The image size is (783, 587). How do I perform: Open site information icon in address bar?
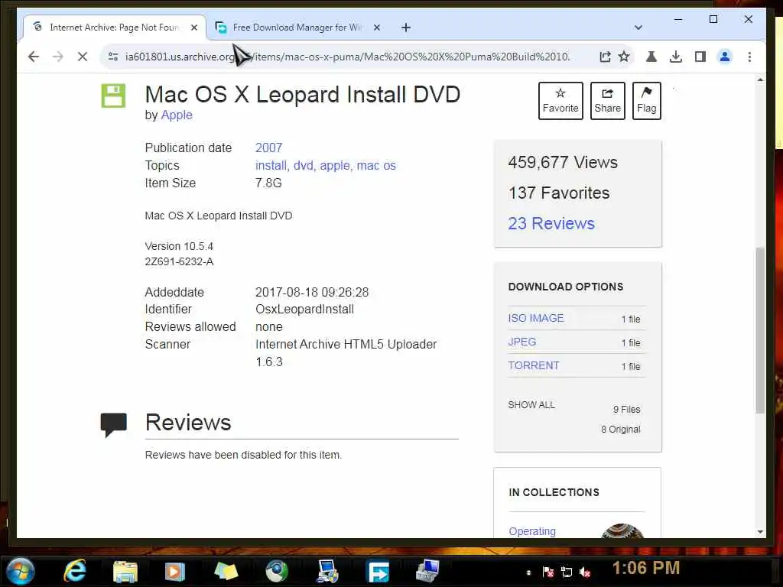pos(113,57)
